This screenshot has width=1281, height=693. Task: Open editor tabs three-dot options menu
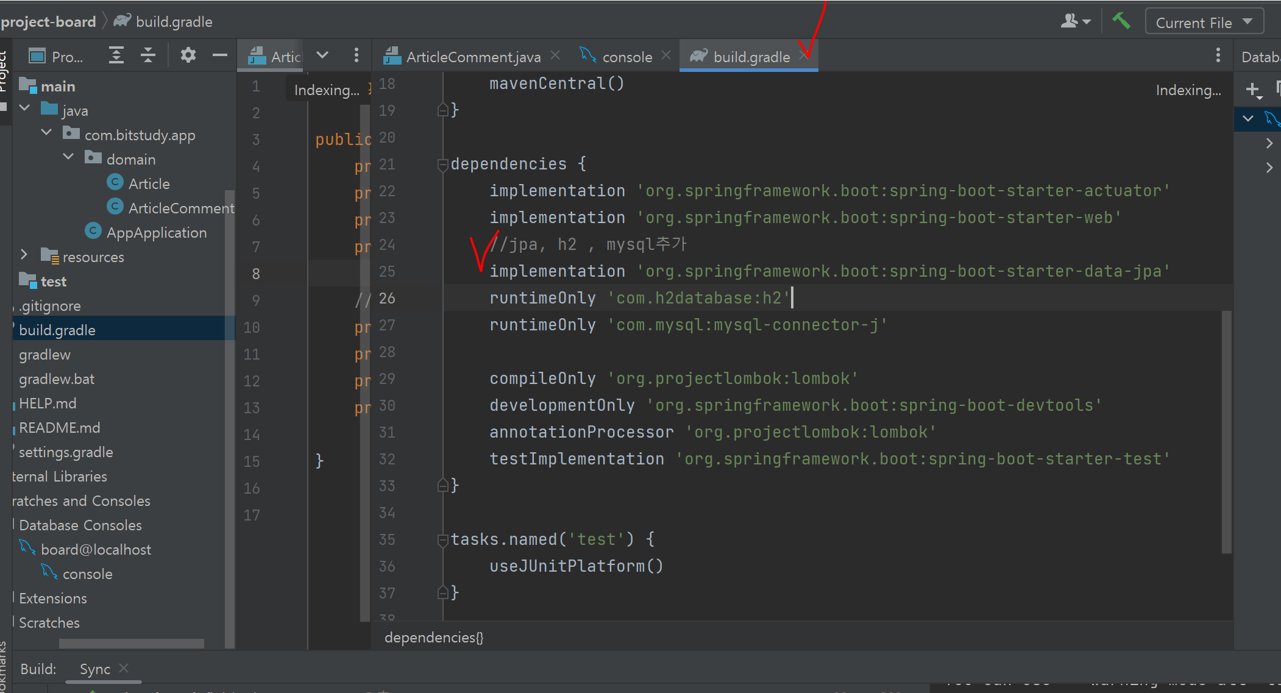pos(1218,56)
